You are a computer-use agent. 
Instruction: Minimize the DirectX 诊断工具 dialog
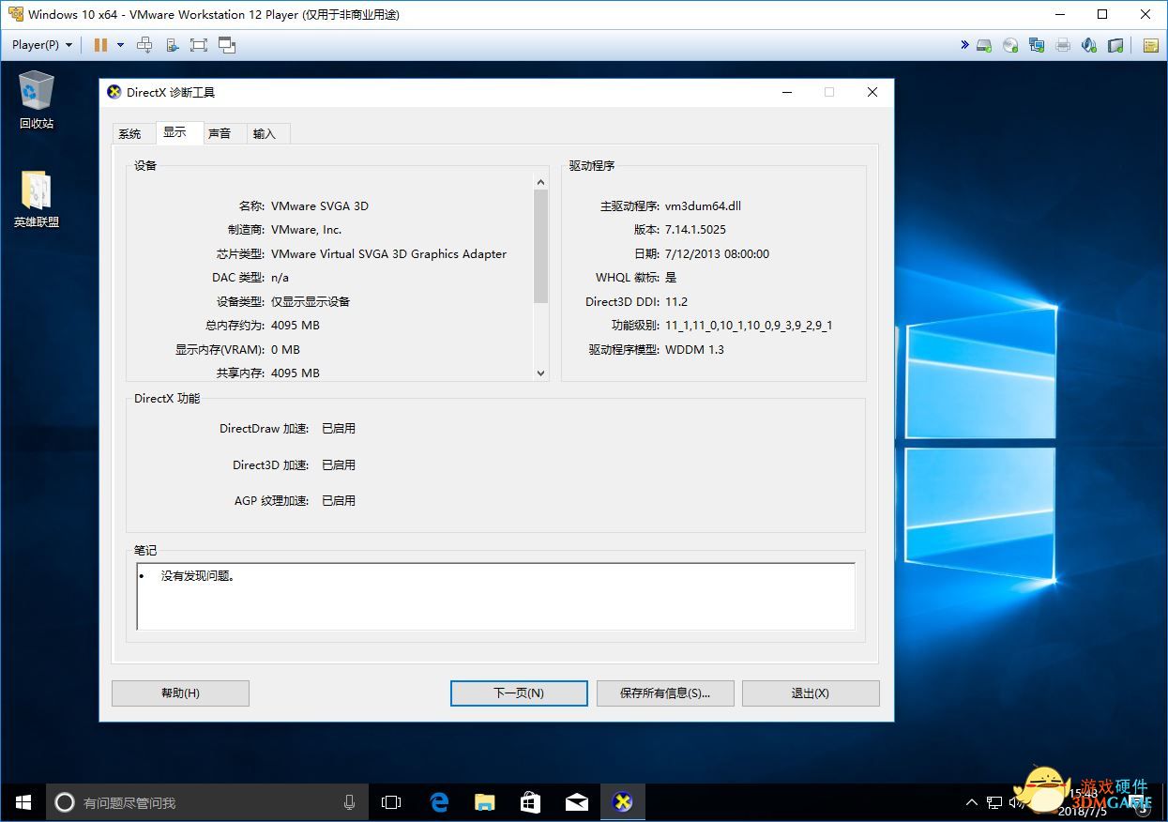click(787, 92)
